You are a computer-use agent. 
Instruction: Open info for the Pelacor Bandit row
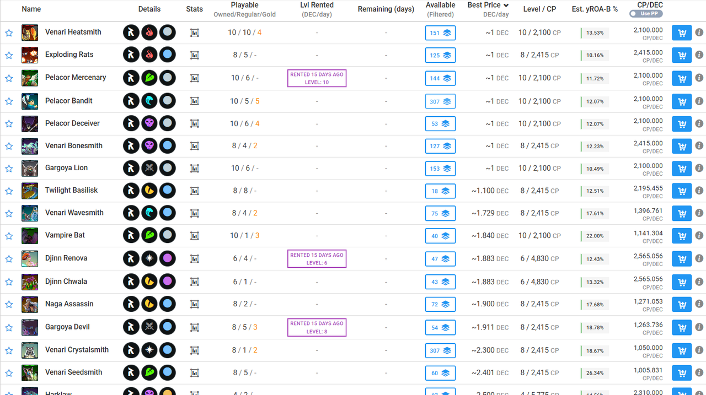pos(699,101)
